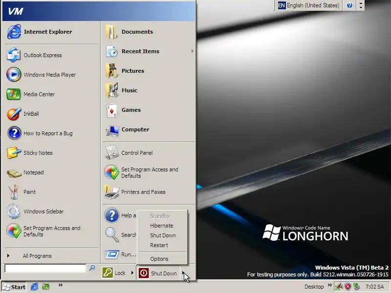
Task: Launch Notepad
Action: pos(52,172)
